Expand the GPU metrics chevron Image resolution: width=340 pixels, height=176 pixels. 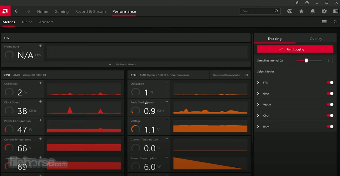coord(258,94)
